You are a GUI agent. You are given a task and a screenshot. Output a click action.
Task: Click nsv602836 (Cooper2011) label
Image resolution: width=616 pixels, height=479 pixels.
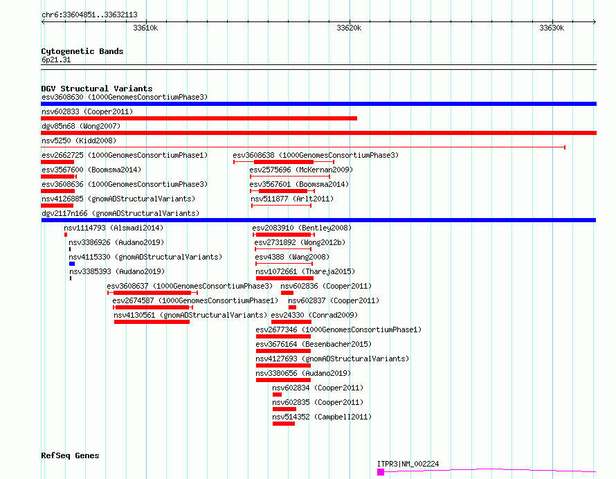[x=326, y=286]
